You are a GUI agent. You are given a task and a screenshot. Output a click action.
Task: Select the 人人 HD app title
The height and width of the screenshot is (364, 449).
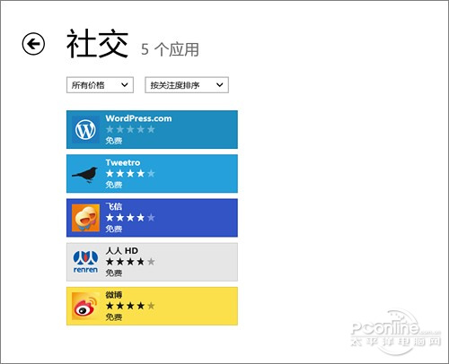(x=121, y=250)
